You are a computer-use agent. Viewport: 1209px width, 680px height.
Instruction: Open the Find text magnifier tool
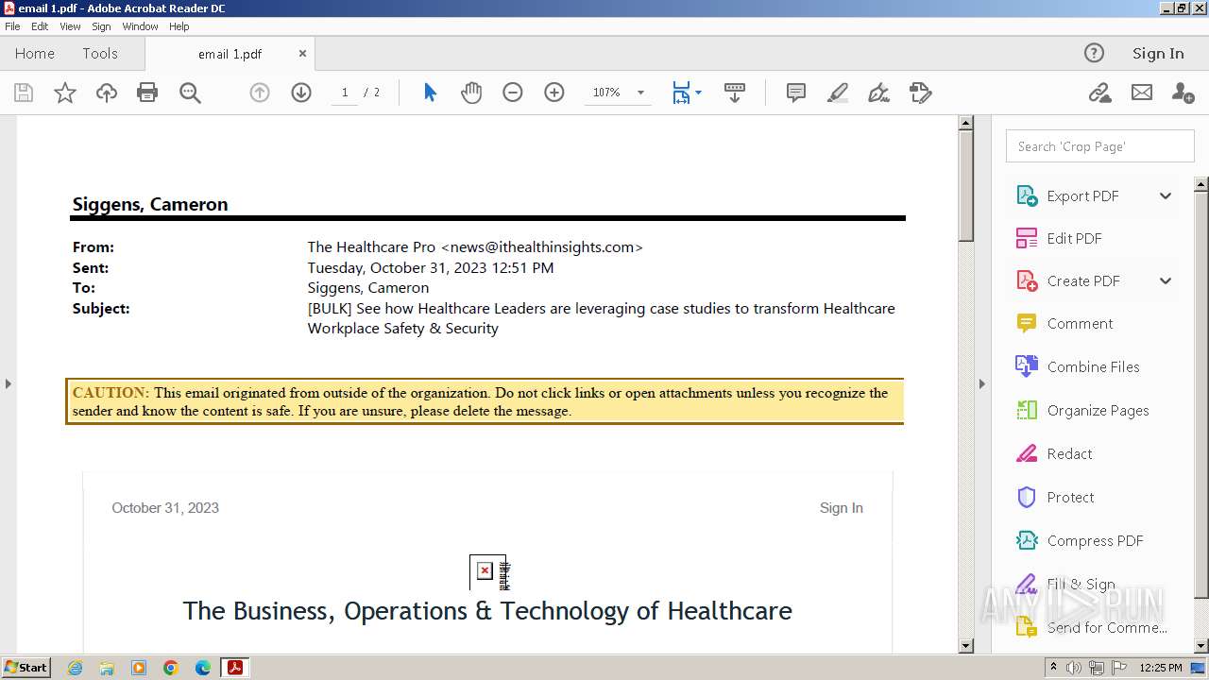tap(190, 93)
